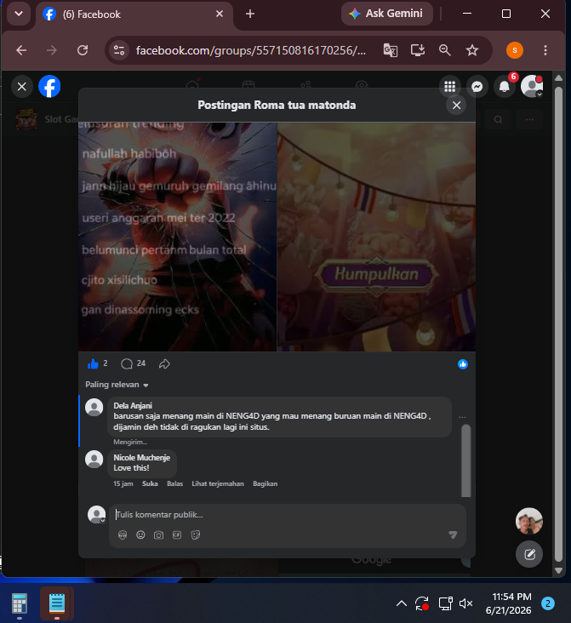Open the notification center badge 2

[547, 603]
